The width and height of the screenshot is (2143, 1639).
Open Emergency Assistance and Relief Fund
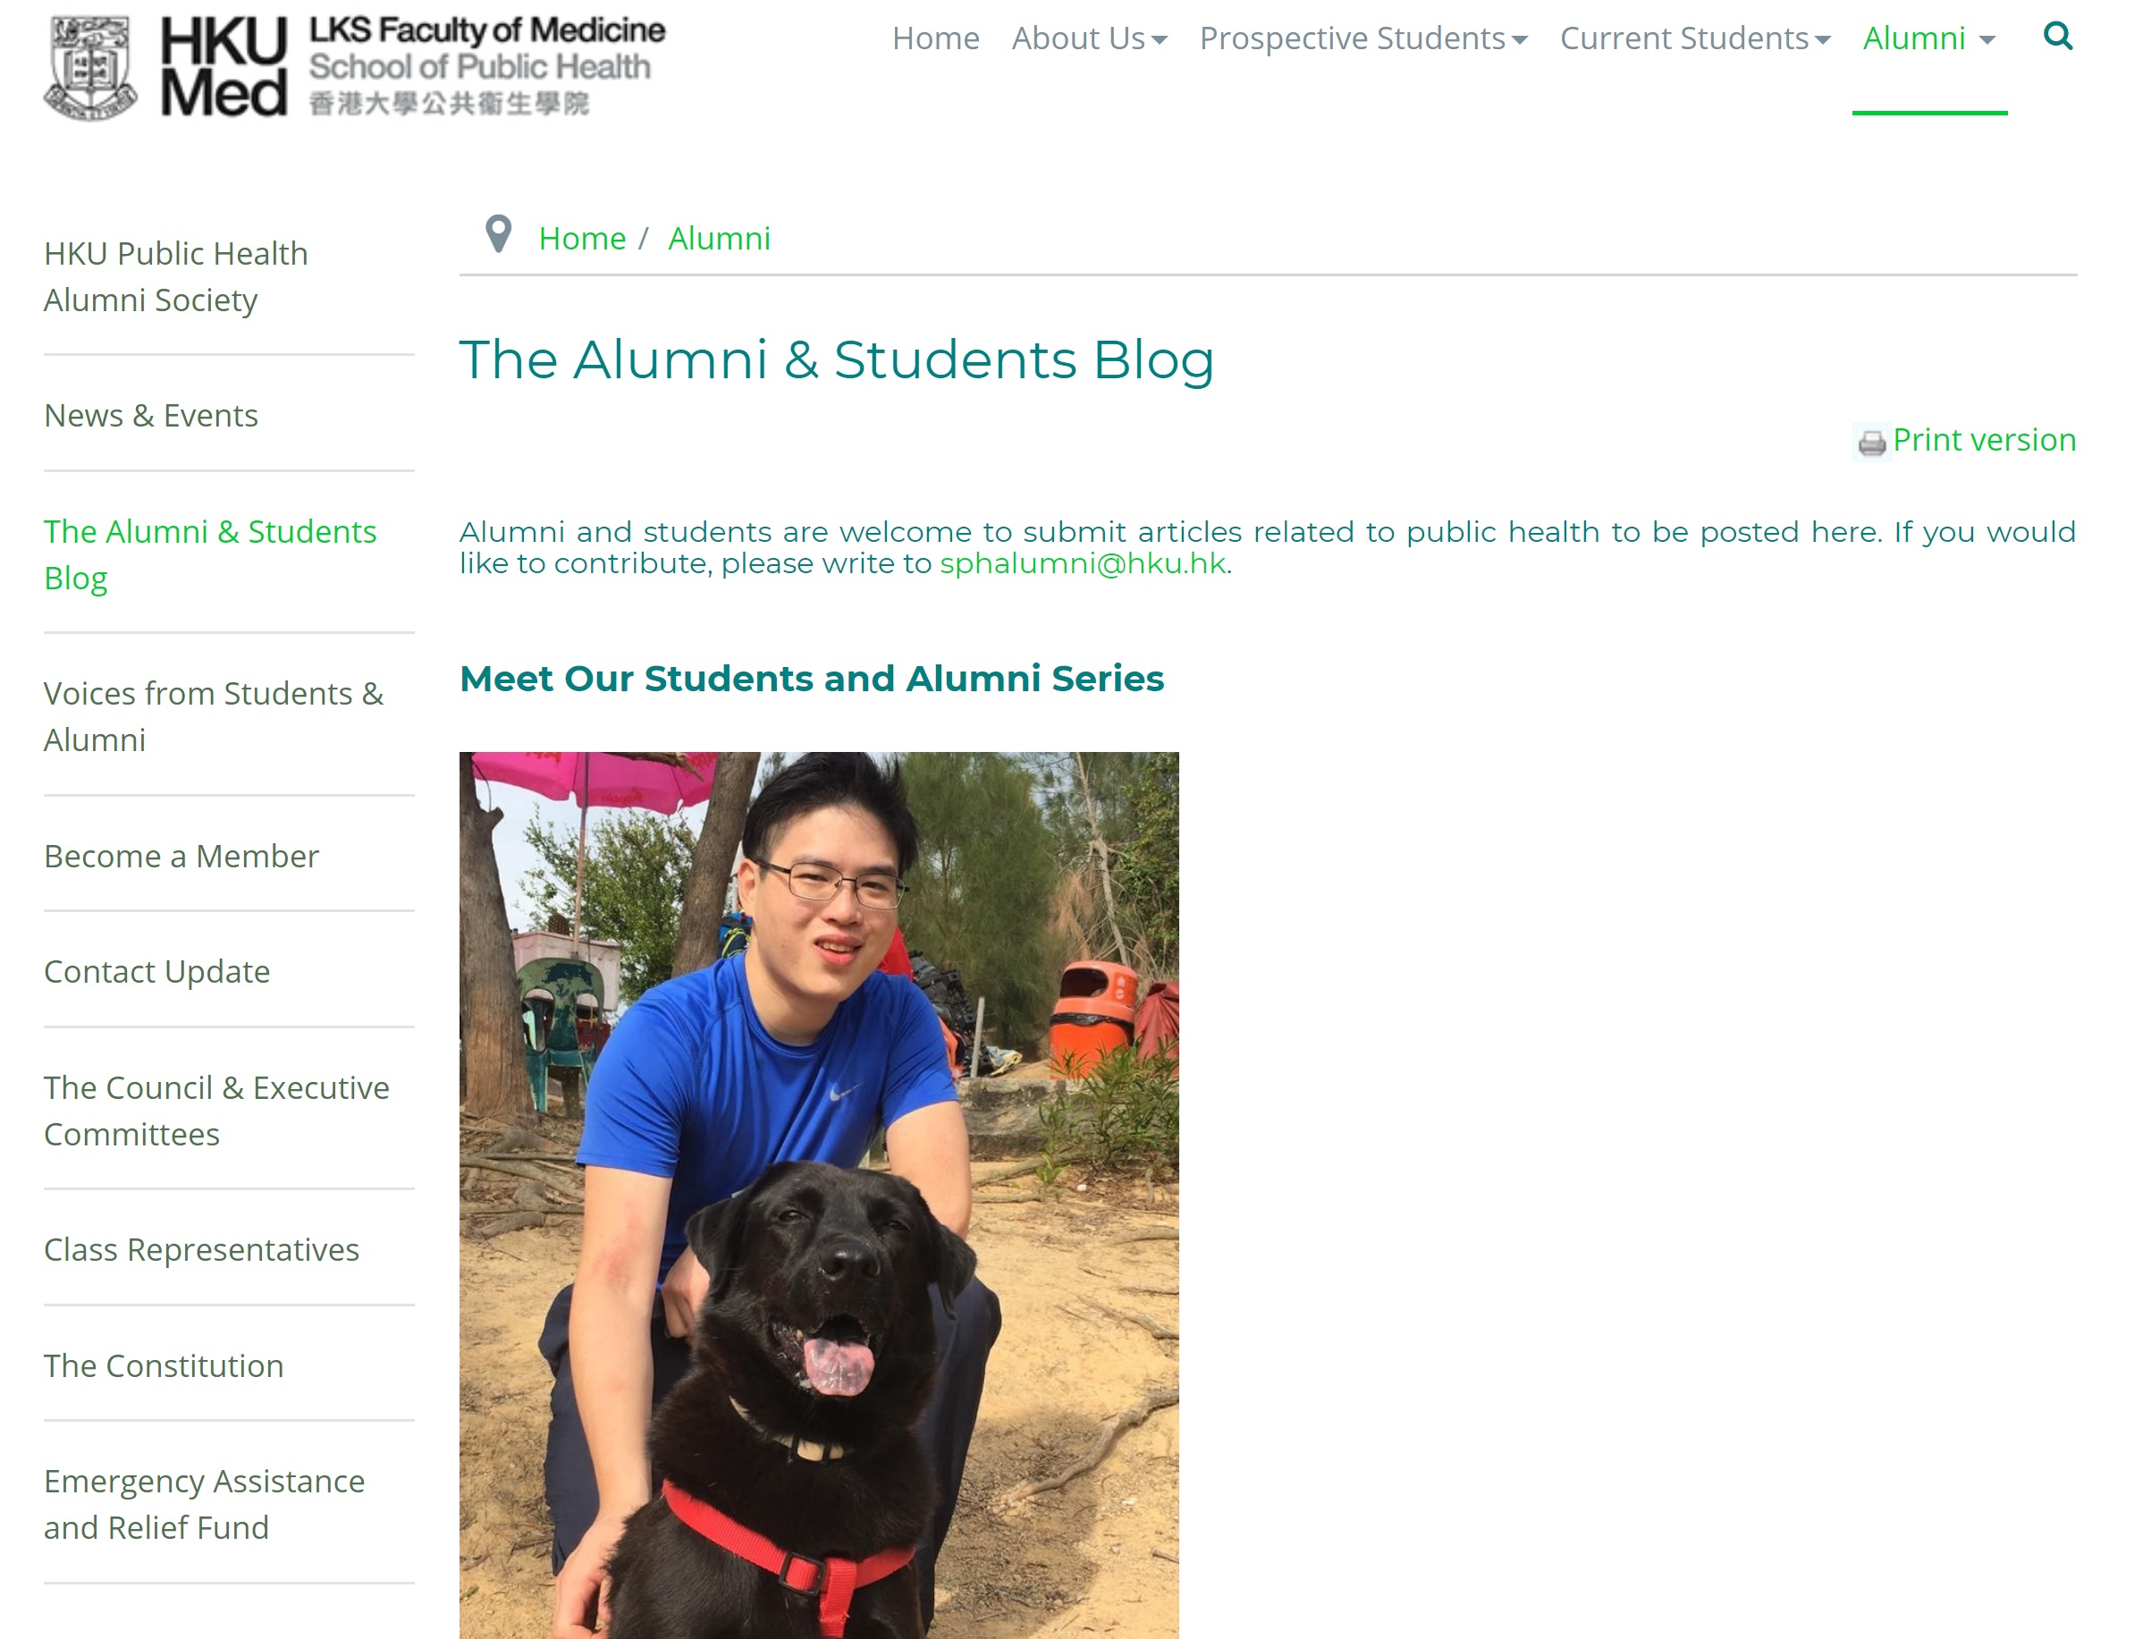click(204, 1504)
